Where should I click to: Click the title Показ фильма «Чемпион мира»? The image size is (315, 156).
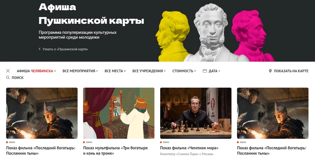(189, 148)
